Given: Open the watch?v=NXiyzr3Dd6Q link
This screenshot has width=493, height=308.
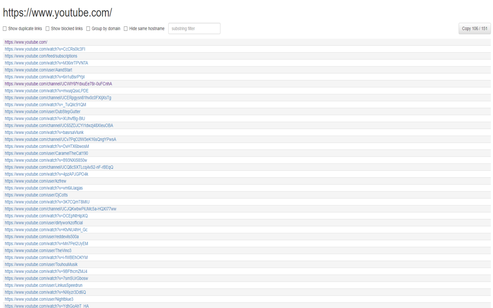Looking at the screenshot, I should click(45, 292).
